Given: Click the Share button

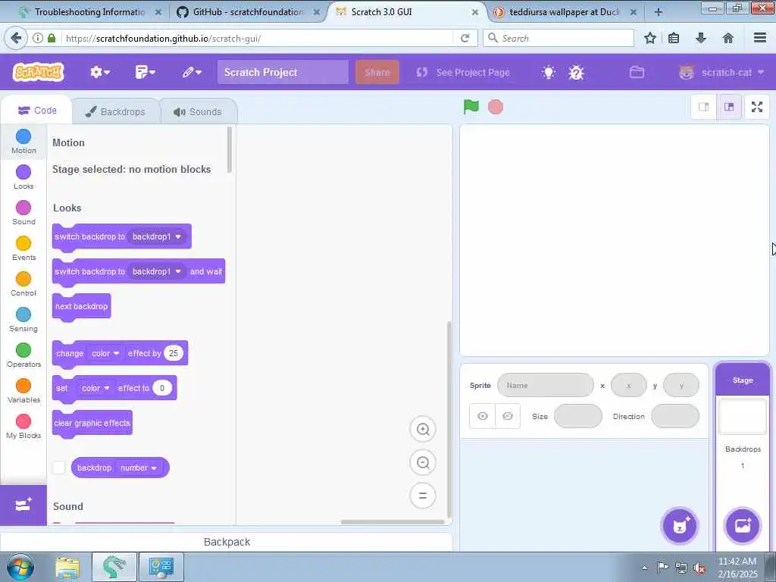Looking at the screenshot, I should [x=377, y=72].
